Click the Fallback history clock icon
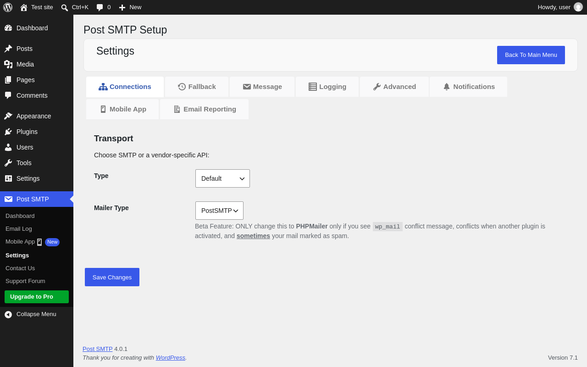The image size is (587, 367). tap(182, 87)
